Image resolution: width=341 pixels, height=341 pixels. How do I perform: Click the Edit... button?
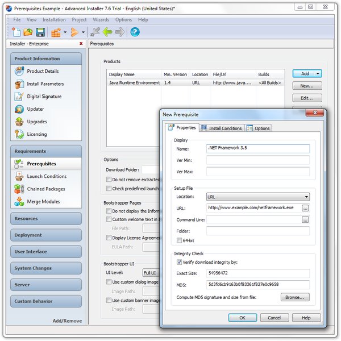click(x=307, y=98)
